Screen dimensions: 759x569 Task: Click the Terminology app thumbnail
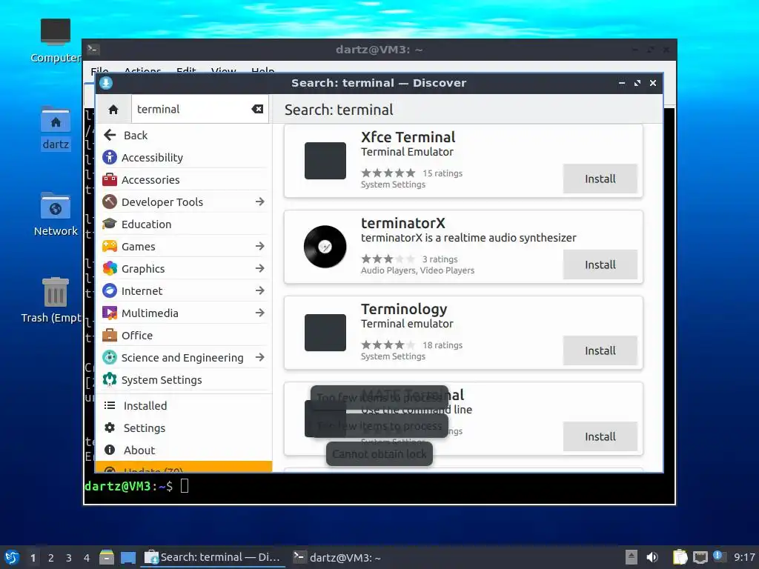[x=325, y=333]
